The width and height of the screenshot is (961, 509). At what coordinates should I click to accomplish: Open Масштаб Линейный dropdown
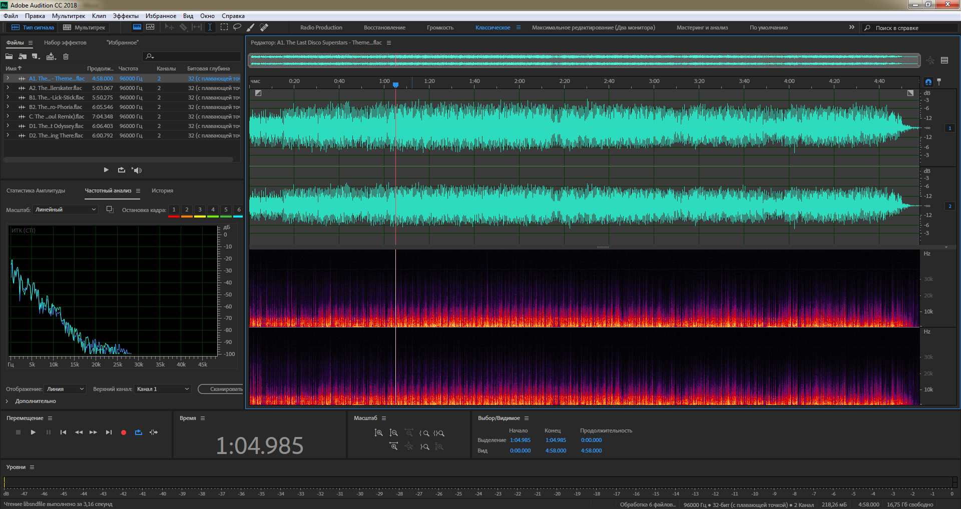pyautogui.click(x=66, y=209)
